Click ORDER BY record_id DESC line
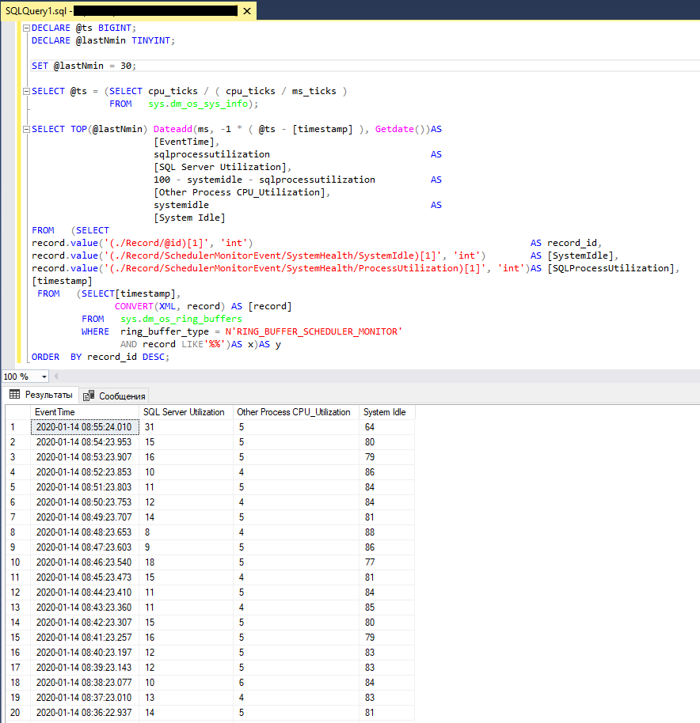Screen dimensions: 700x723 tap(100, 357)
